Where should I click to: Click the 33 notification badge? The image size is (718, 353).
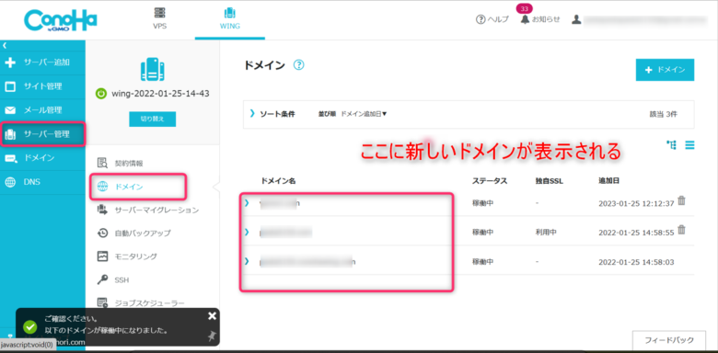[525, 8]
